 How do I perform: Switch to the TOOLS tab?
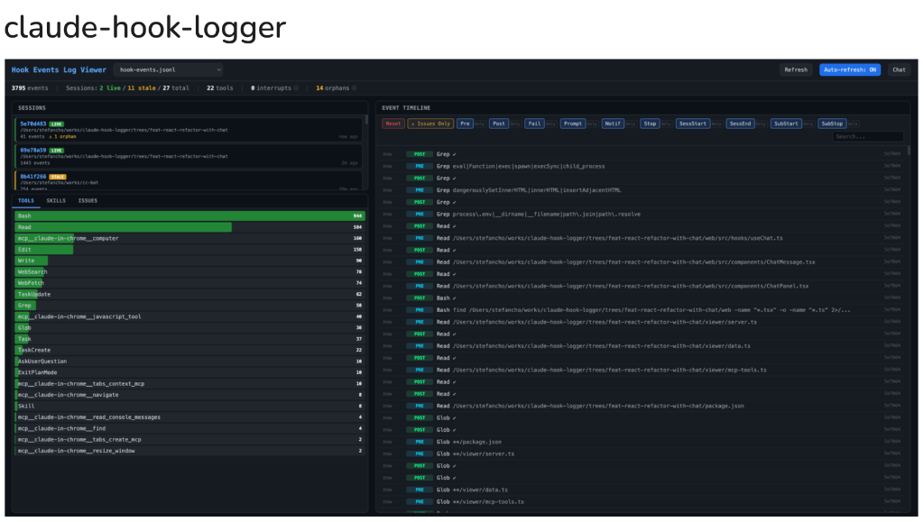pos(26,201)
